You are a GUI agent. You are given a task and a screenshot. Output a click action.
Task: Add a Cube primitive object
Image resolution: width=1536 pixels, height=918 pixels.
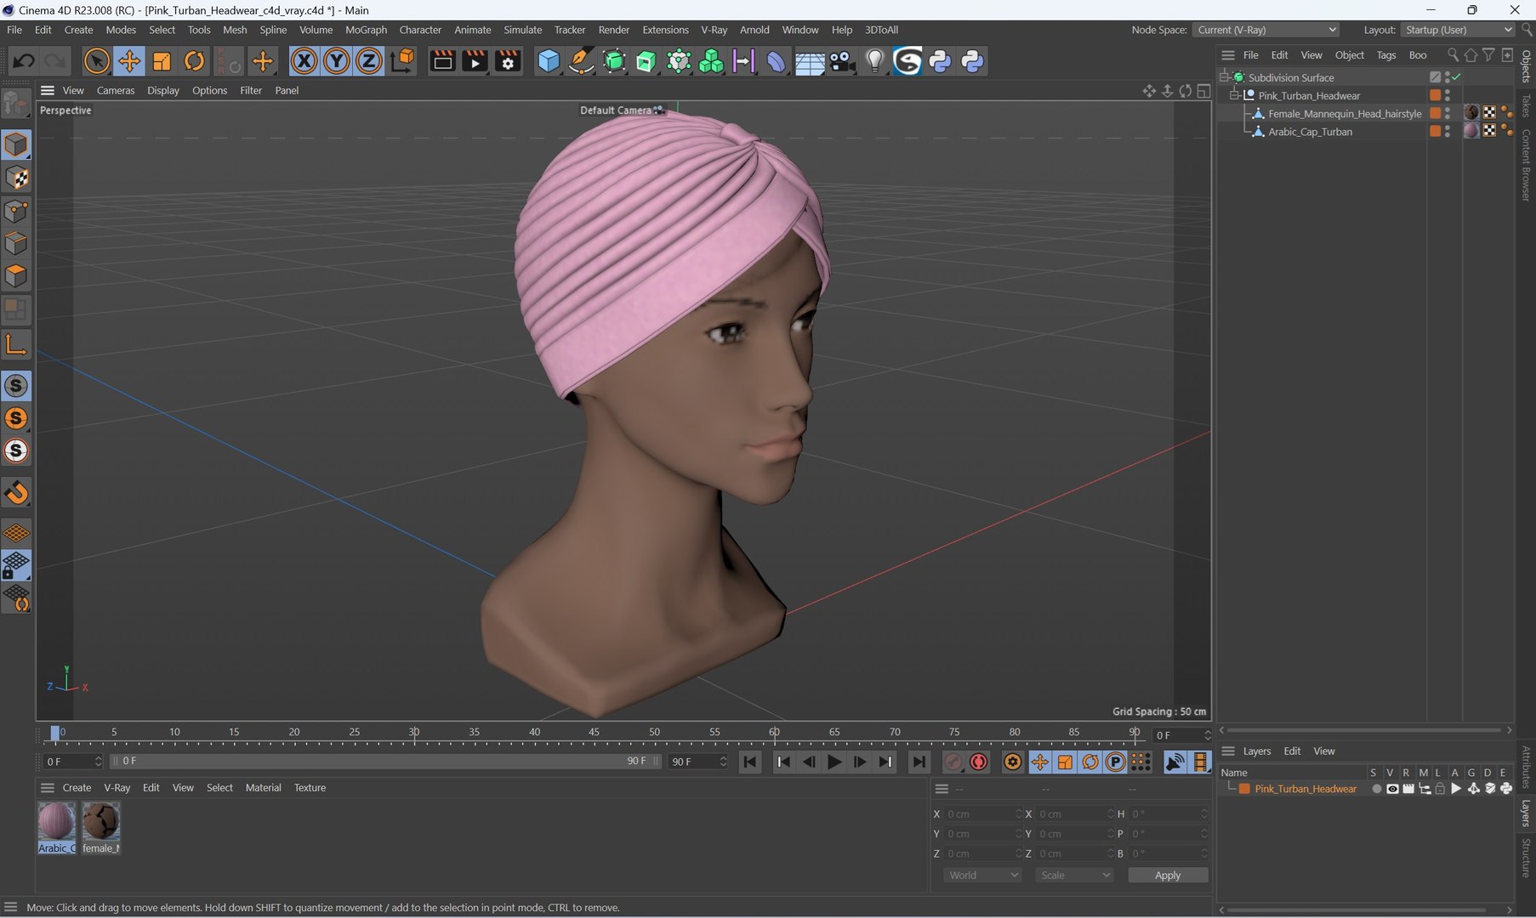549,61
